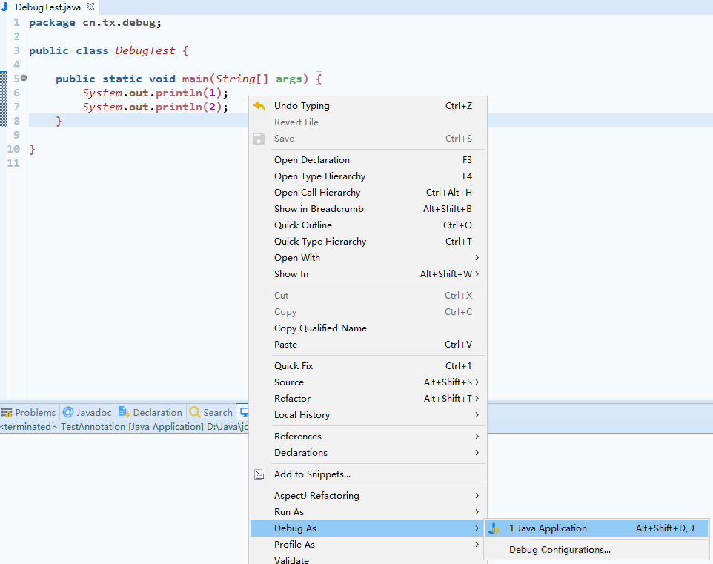Image resolution: width=713 pixels, height=564 pixels.
Task: Click the Java Application debug icon
Action: tap(495, 528)
